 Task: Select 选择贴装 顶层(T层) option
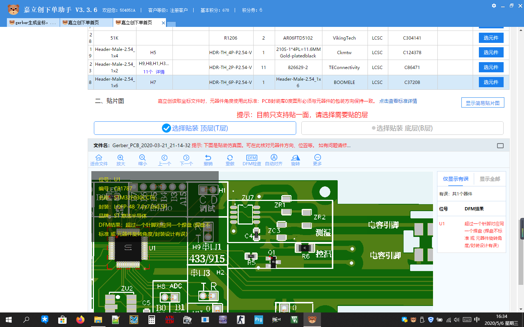pos(195,128)
